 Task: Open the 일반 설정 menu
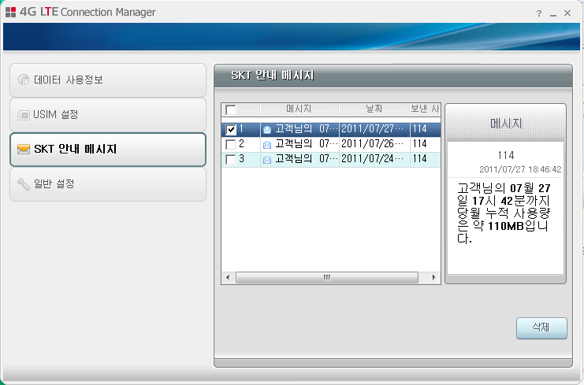(108, 183)
